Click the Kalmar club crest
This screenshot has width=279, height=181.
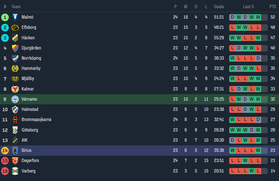(15, 89)
